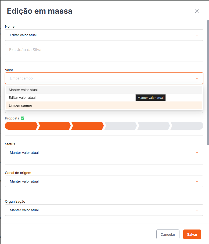Viewport: 209px width, 244px height.
Task: Click the dialog vertical scrollbar
Action: tap(208, 82)
